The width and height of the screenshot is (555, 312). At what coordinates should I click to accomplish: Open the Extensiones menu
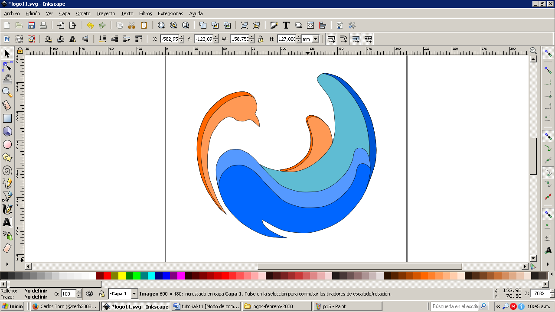pyautogui.click(x=170, y=13)
